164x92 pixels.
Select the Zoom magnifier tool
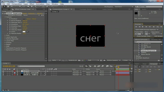pyautogui.click(x=12, y=7)
